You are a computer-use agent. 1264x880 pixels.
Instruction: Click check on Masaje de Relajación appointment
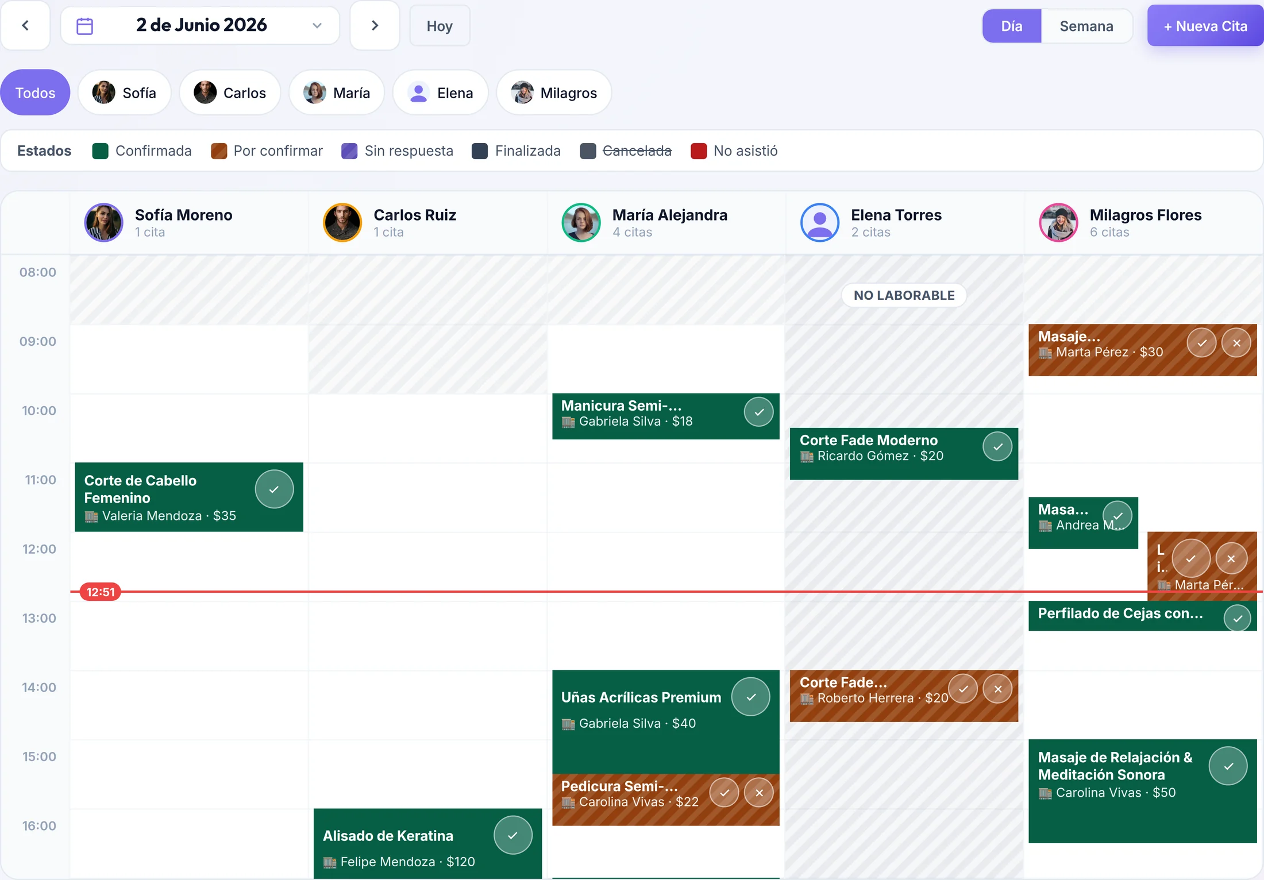[1228, 766]
